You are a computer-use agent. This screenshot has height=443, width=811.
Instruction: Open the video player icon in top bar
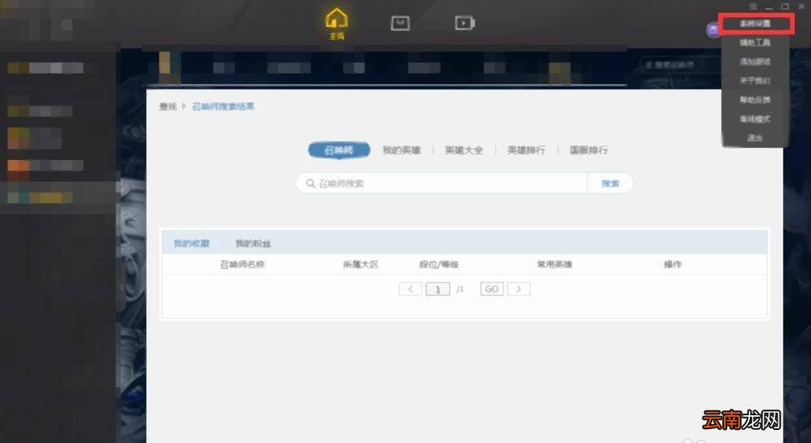coord(465,24)
